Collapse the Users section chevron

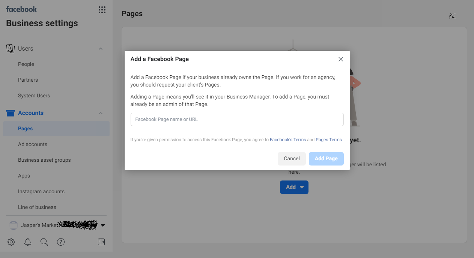click(101, 49)
